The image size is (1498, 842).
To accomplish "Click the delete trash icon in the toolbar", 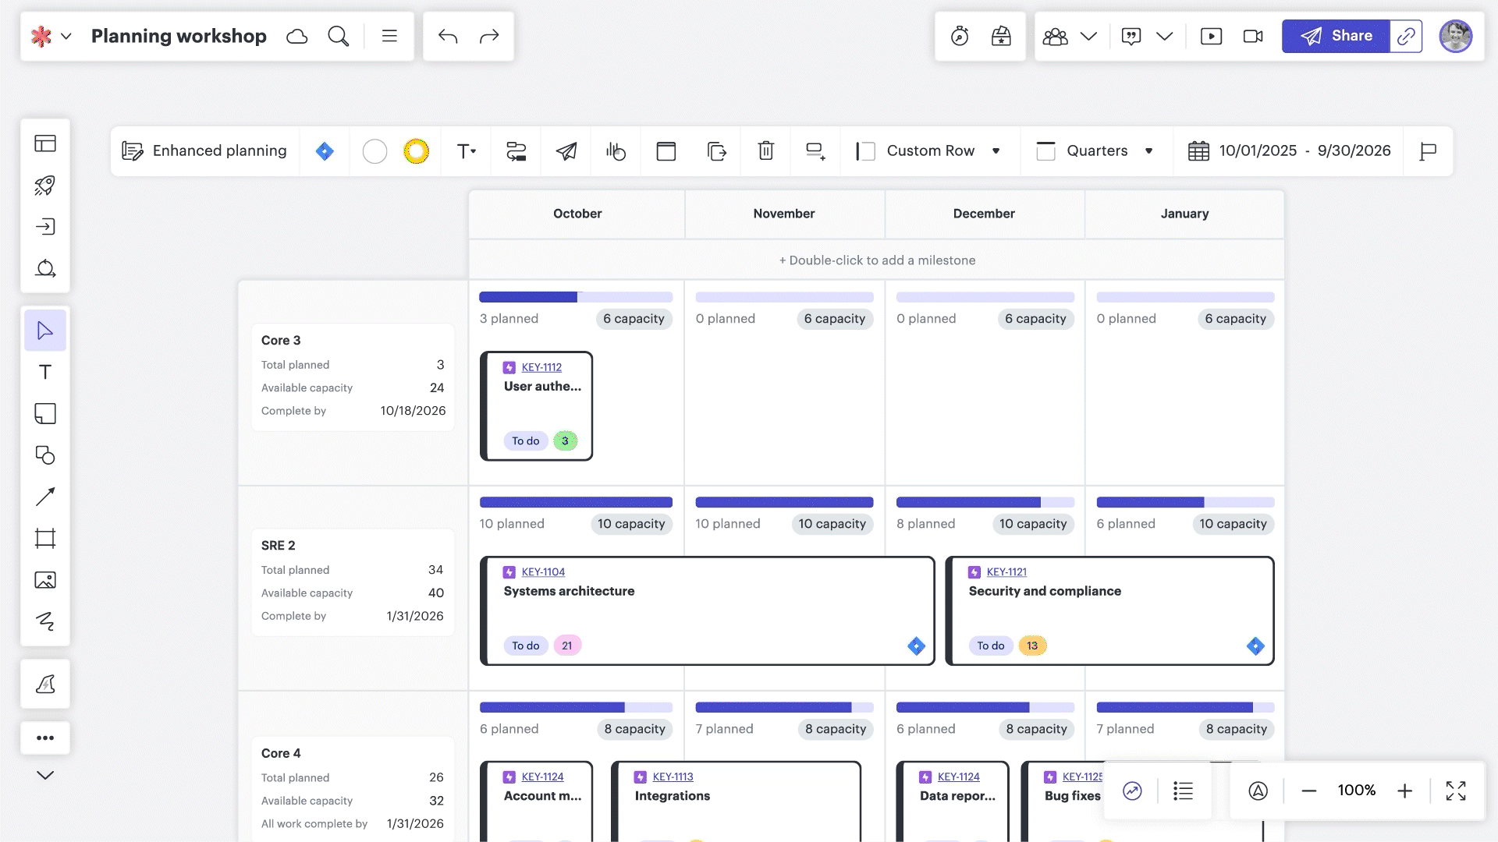I will point(765,150).
